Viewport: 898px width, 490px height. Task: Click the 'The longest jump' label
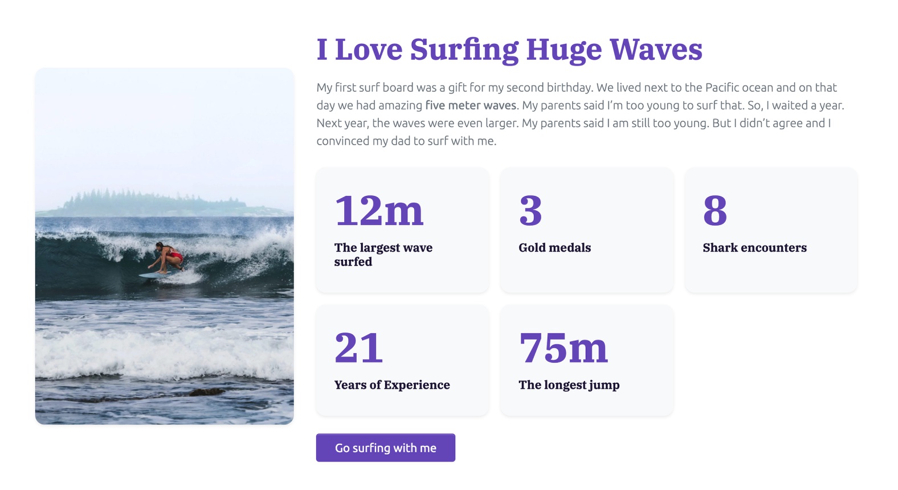coord(569,386)
